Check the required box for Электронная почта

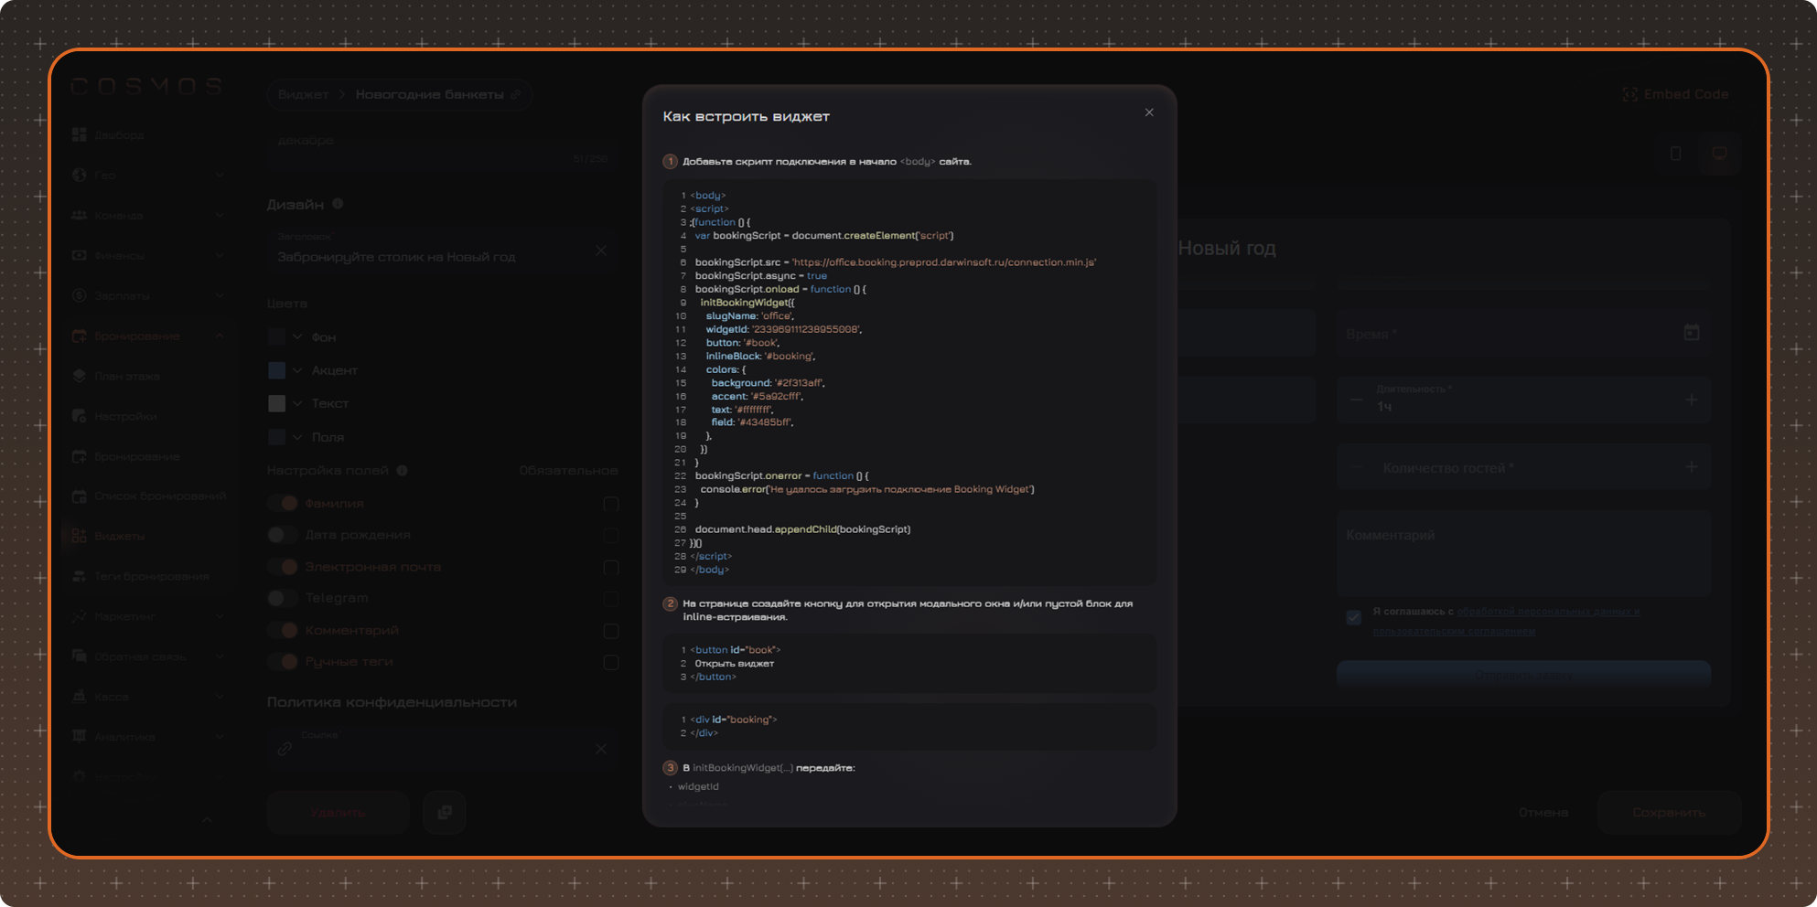[611, 567]
